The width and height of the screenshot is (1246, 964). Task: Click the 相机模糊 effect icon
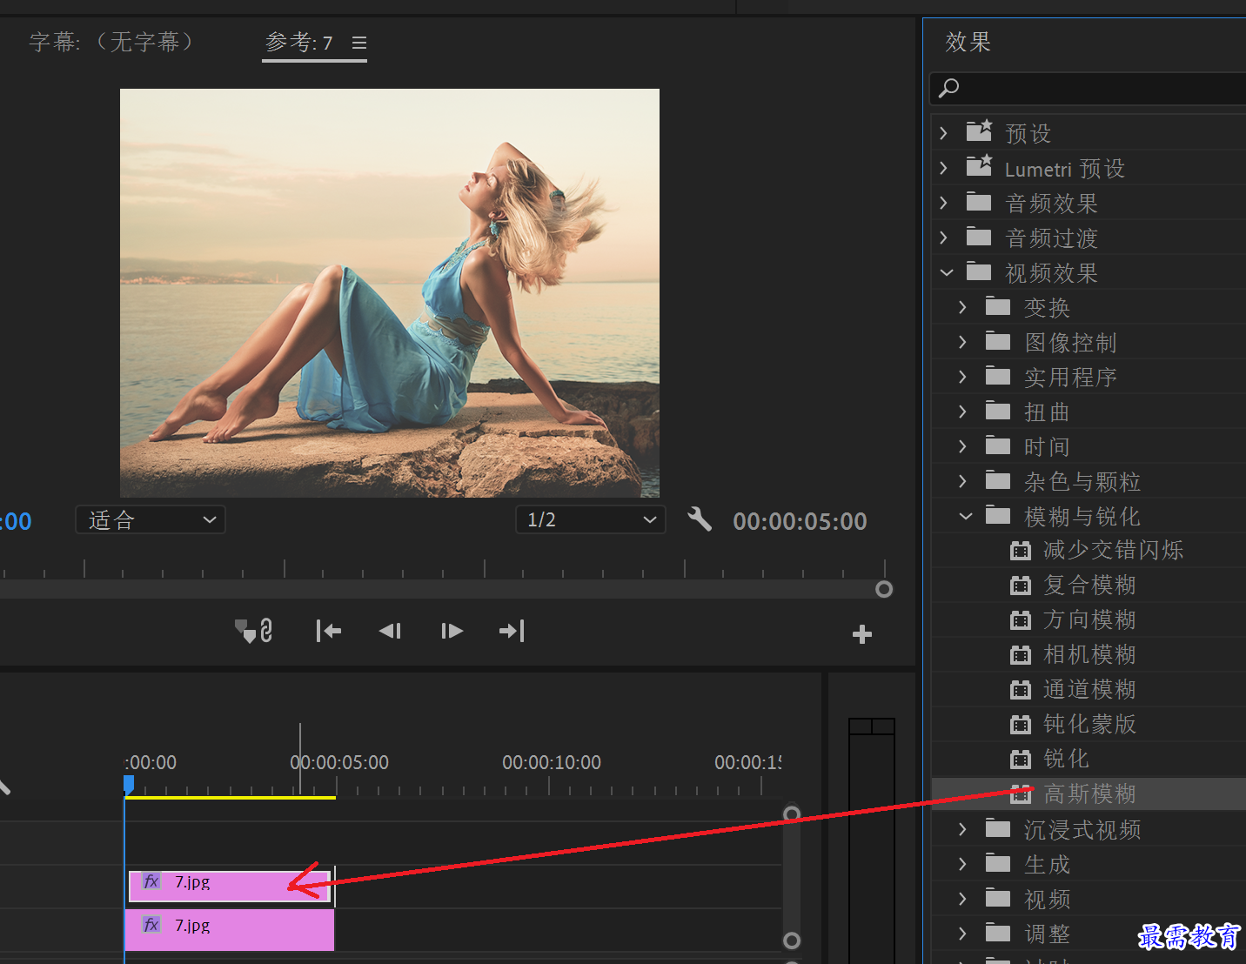(1020, 655)
